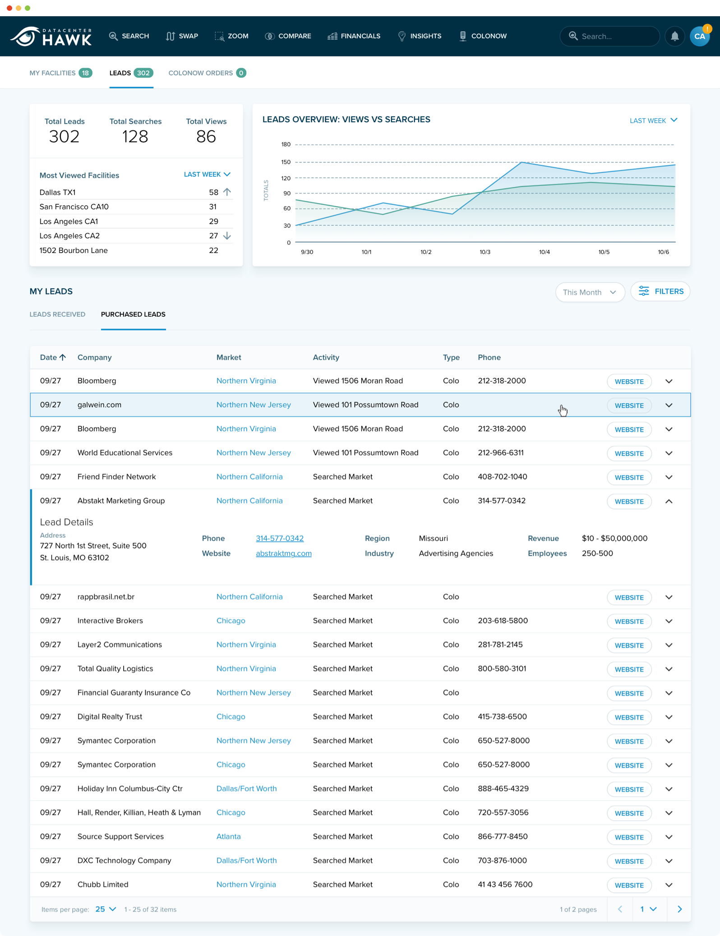
Task: Open notifications bell
Action: 674,36
